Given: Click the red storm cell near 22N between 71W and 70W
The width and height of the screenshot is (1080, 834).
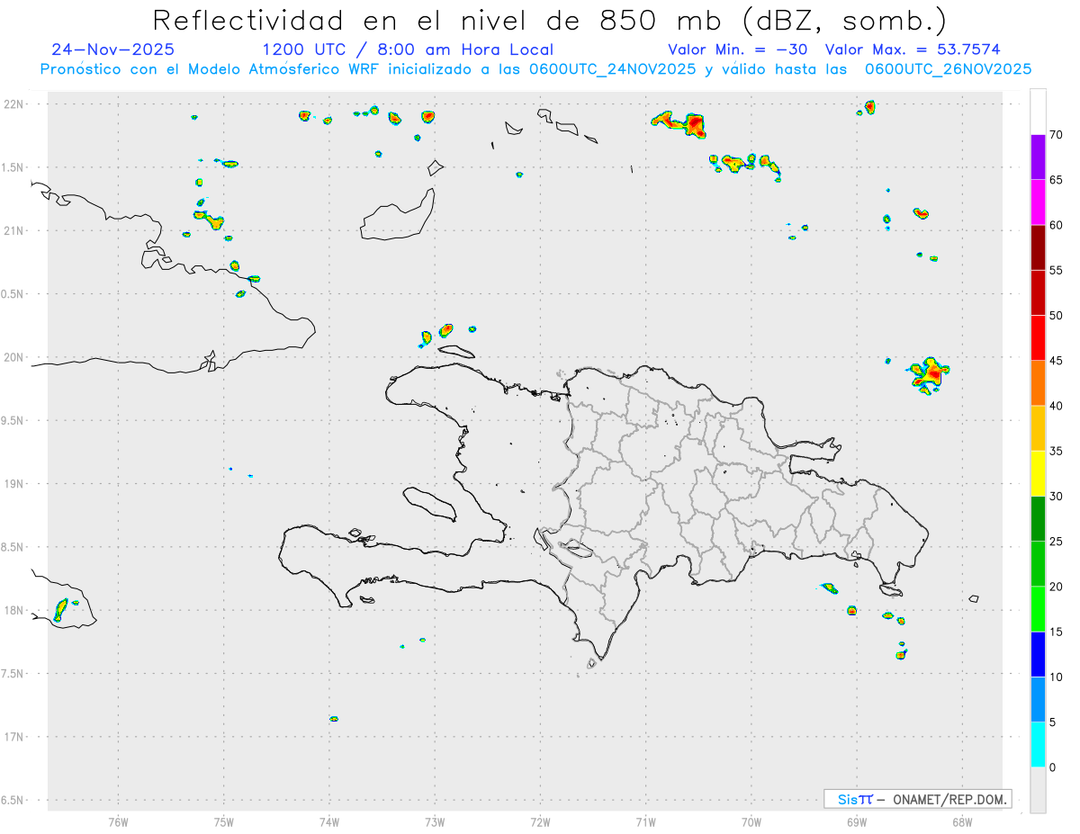Looking at the screenshot, I should pyautogui.click(x=679, y=124).
